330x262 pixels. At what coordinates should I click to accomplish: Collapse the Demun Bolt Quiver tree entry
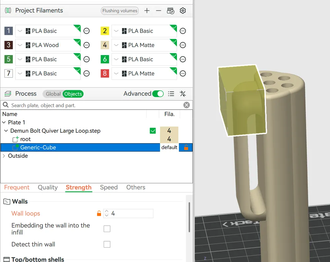click(6, 131)
